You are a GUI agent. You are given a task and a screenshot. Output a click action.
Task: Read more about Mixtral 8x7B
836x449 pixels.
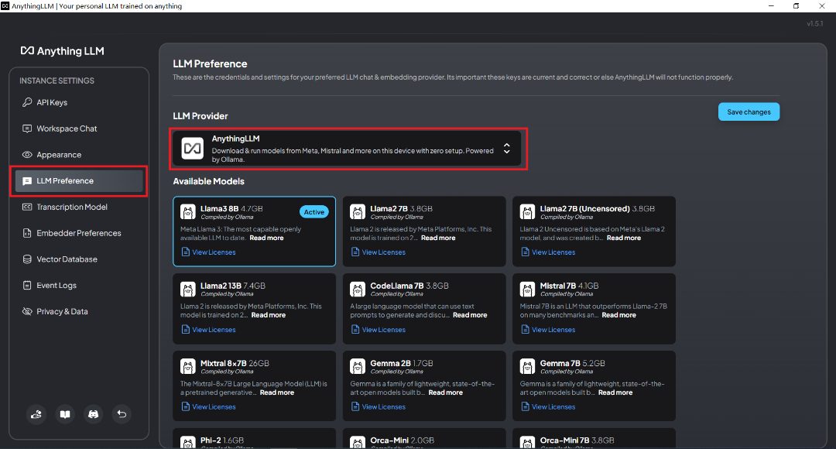[x=276, y=392]
